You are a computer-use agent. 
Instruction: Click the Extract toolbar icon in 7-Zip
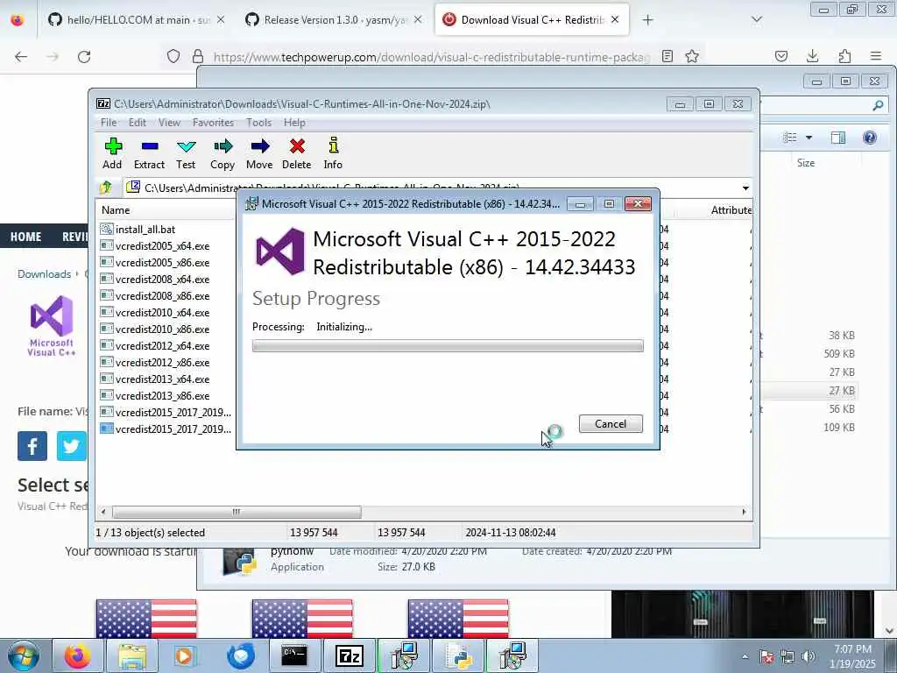(149, 153)
